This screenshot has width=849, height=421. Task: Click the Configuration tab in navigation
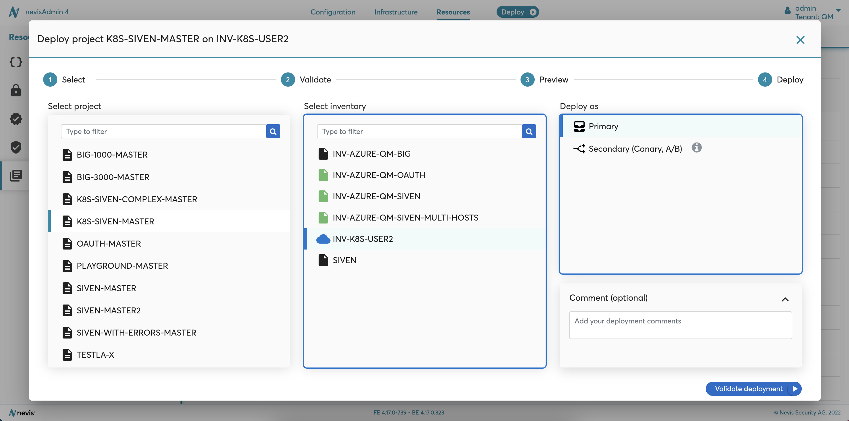tap(332, 11)
